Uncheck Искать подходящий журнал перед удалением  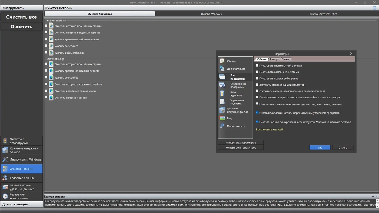(x=257, y=112)
